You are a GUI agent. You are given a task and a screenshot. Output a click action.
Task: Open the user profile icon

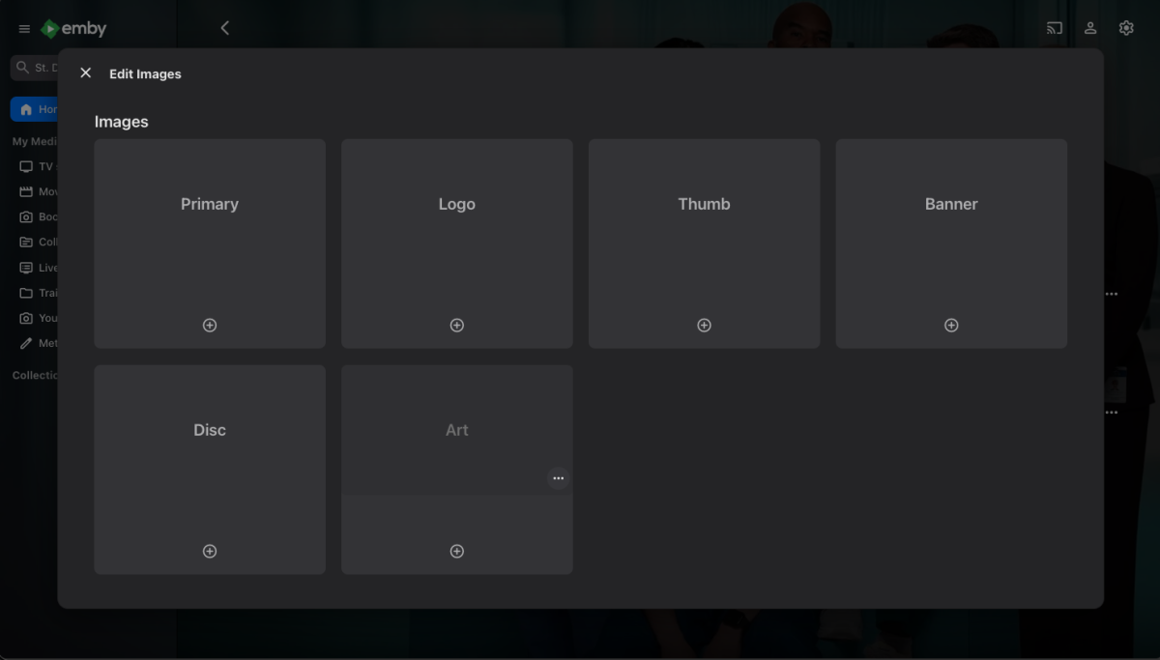click(1090, 28)
